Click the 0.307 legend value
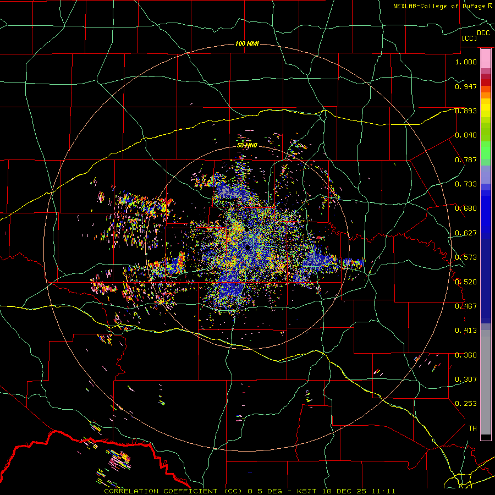Screen dimensions: 495x495 [466, 380]
